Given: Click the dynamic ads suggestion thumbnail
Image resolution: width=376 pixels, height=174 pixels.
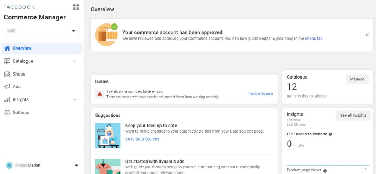Looking at the screenshot, I should point(108,166).
